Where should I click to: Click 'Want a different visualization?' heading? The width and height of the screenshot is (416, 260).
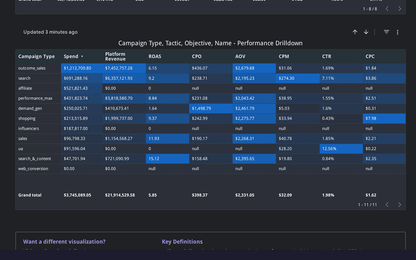64,242
